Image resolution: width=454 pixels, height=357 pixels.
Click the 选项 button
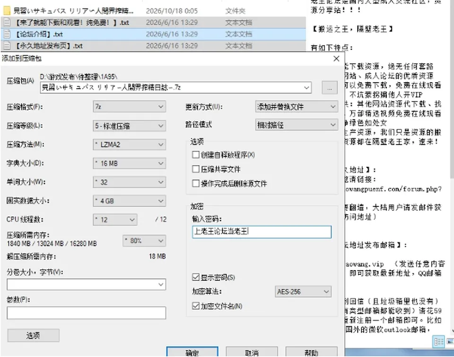pos(33,335)
